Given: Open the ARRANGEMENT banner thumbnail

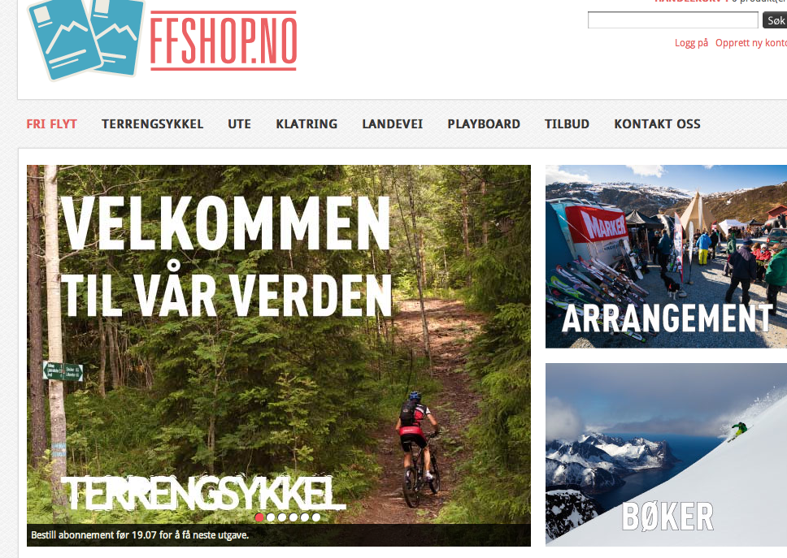Looking at the screenshot, I should 666,256.
